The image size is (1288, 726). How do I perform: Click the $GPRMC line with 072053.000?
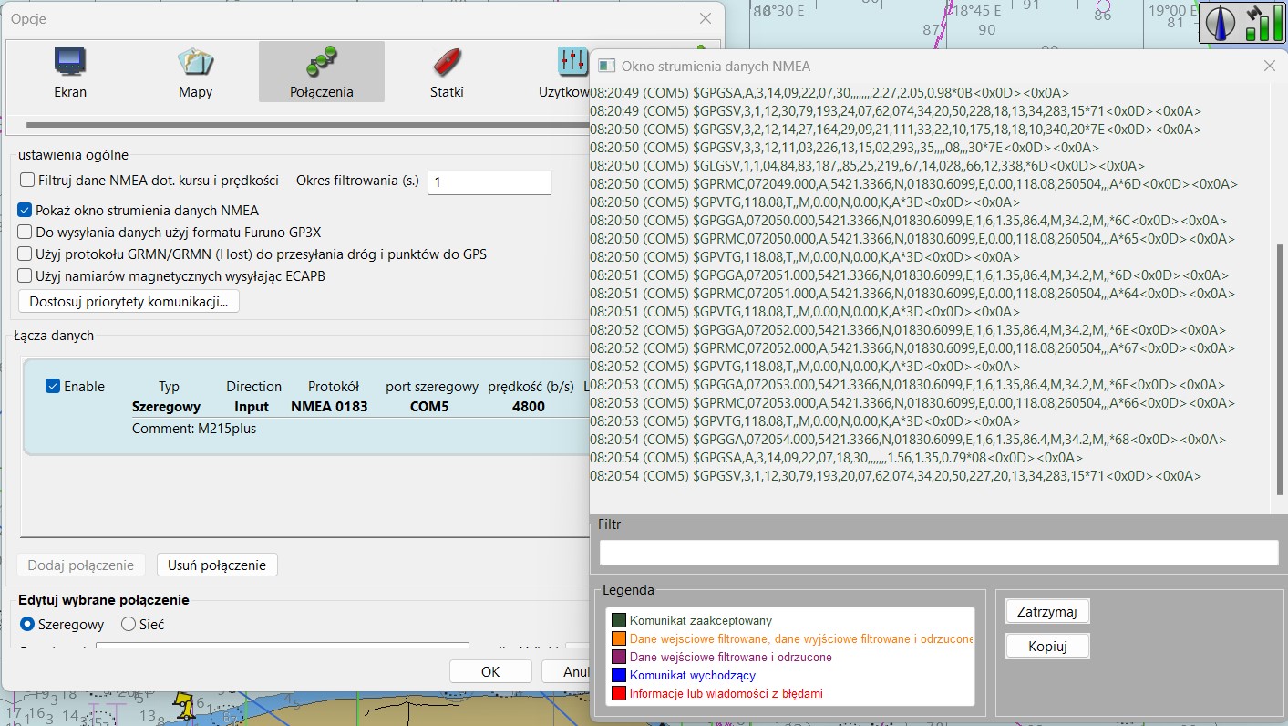click(914, 403)
